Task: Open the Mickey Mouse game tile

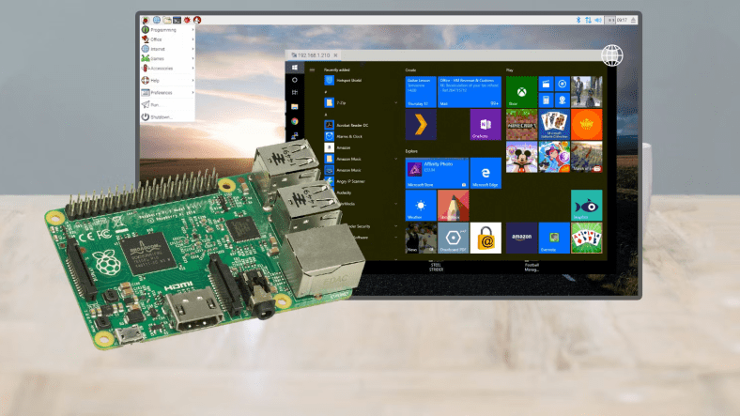Action: [521, 157]
